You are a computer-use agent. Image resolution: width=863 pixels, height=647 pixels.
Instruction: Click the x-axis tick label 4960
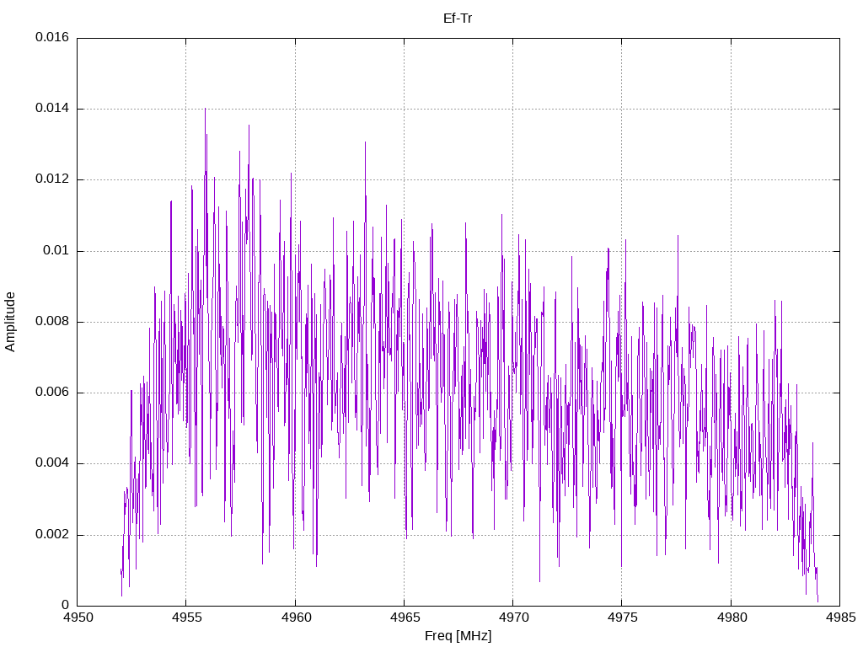296,618
